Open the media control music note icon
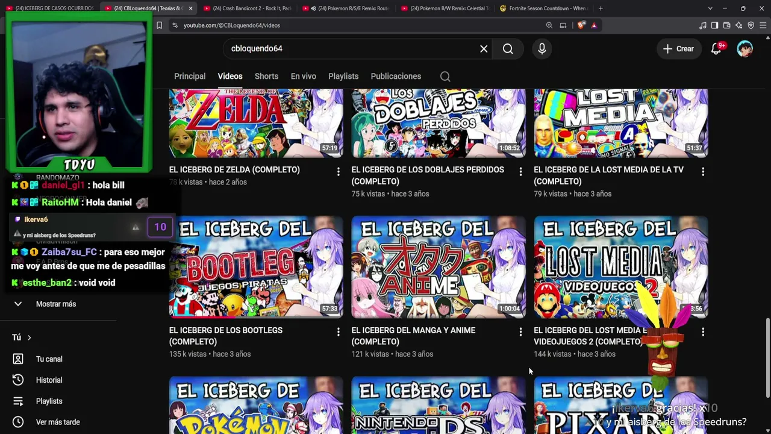Screen dimensions: 771x434 [703, 25]
